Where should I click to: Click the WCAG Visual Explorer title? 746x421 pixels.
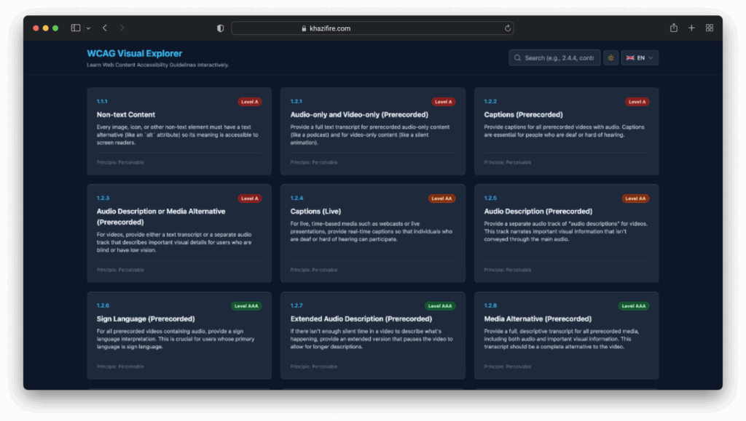134,54
